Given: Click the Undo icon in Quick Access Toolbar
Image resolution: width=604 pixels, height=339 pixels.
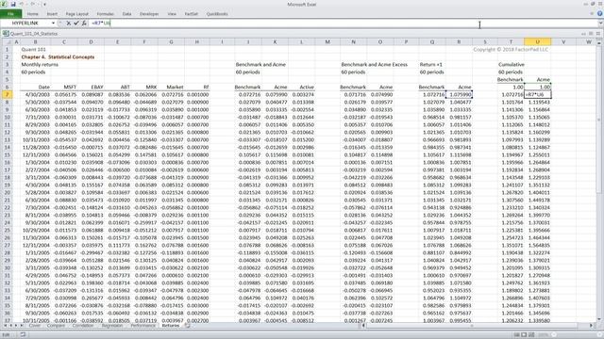Looking at the screenshot, I should 22,4.
